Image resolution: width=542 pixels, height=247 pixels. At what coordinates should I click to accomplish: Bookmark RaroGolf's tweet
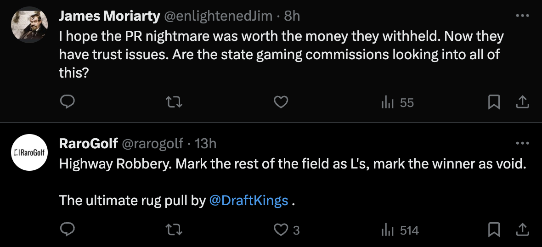[494, 230]
